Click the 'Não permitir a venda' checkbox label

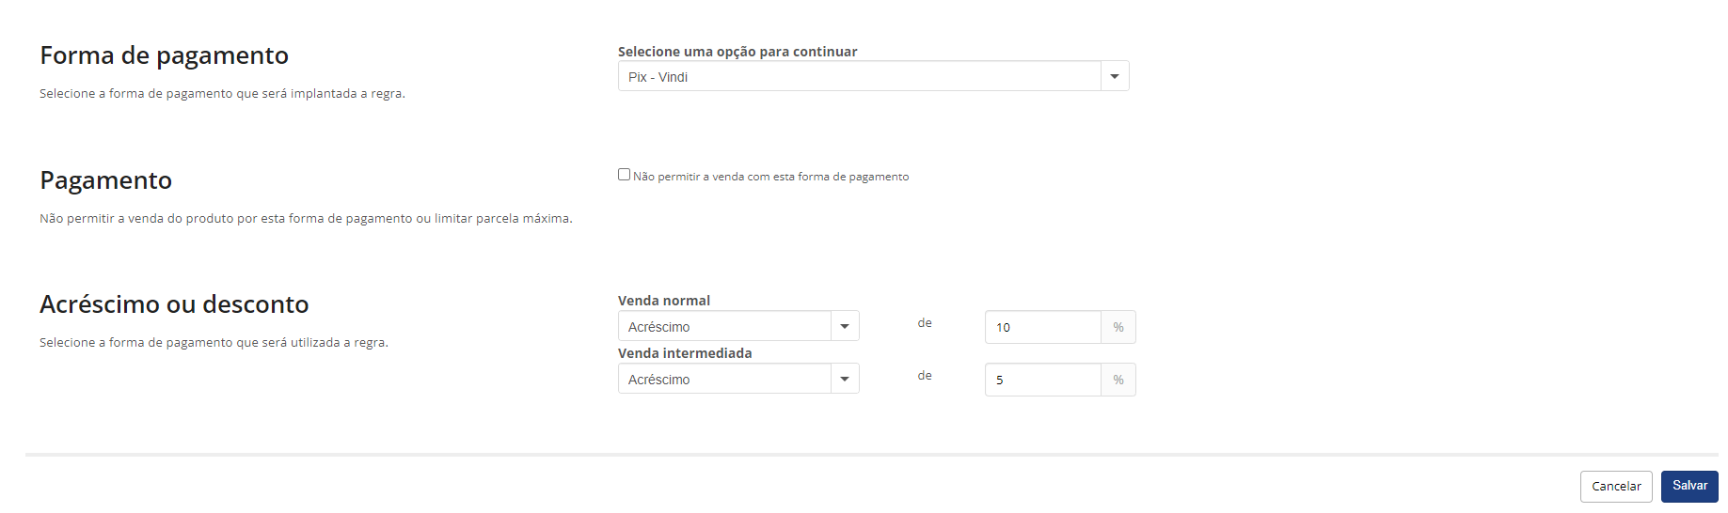(770, 177)
